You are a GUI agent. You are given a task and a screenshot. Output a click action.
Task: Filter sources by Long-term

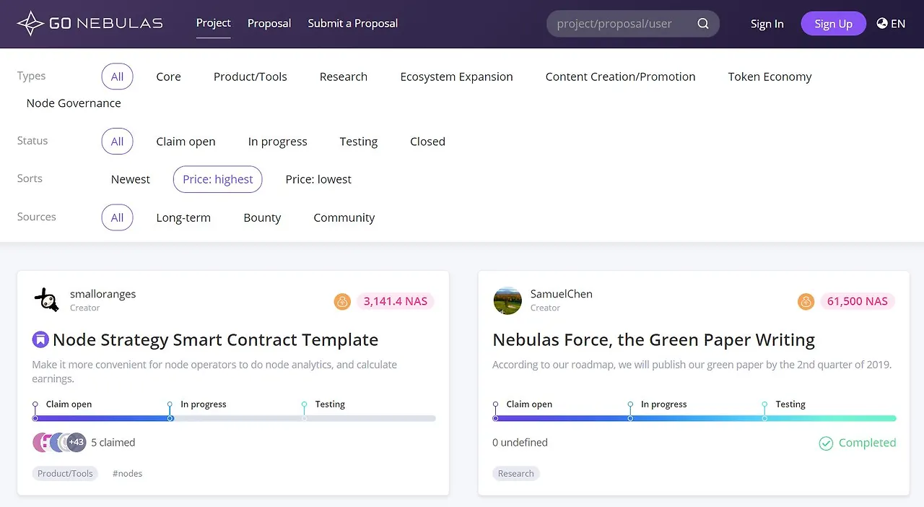pyautogui.click(x=183, y=217)
